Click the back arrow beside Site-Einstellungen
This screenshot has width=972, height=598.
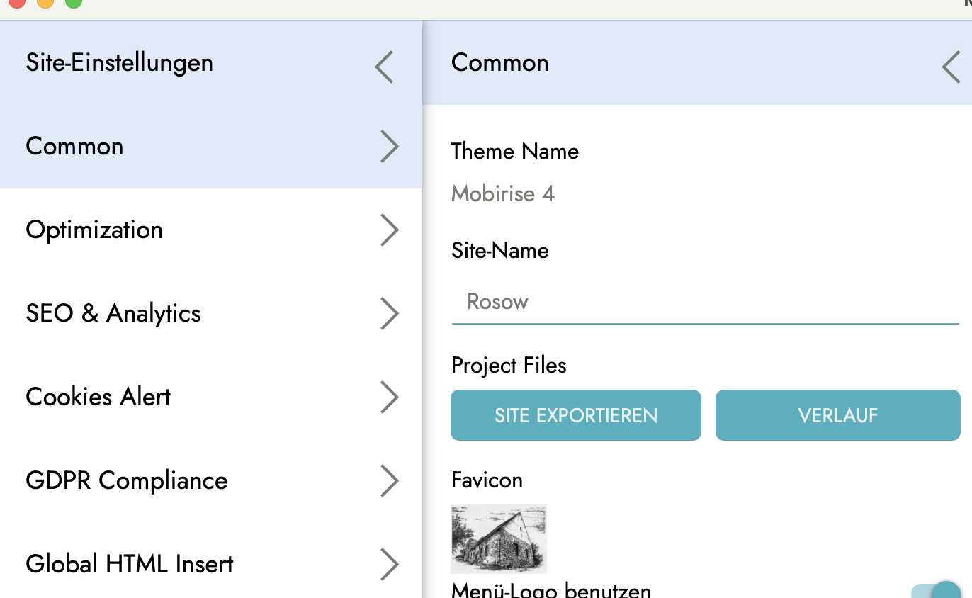pyautogui.click(x=384, y=67)
